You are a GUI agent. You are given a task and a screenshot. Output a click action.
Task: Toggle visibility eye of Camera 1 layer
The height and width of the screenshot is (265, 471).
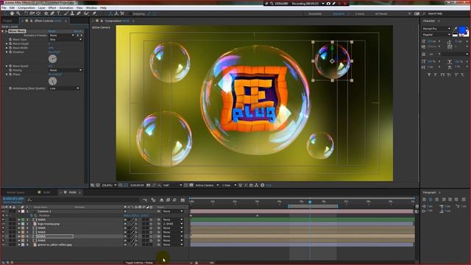click(x=3, y=211)
